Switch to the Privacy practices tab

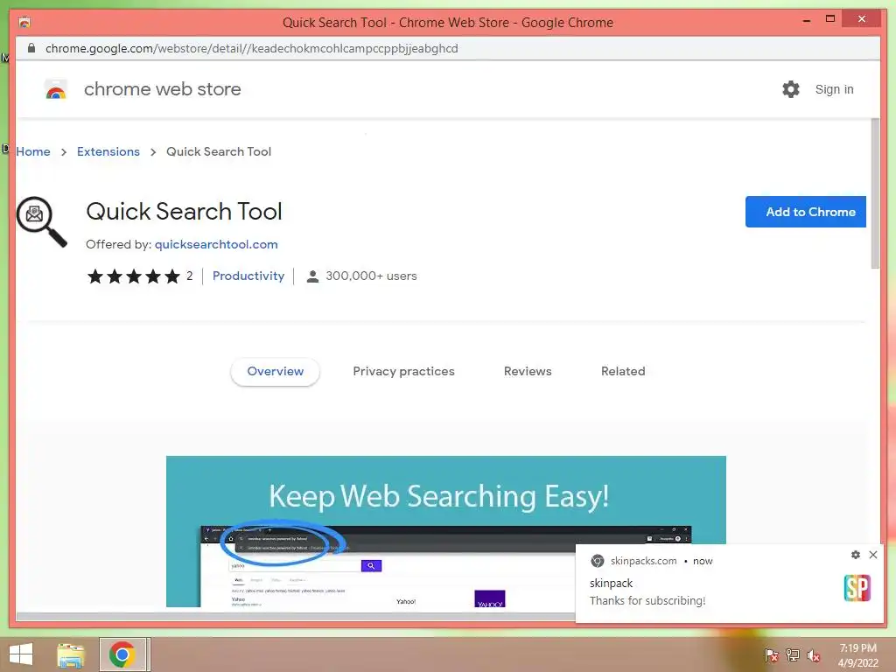pyautogui.click(x=403, y=371)
